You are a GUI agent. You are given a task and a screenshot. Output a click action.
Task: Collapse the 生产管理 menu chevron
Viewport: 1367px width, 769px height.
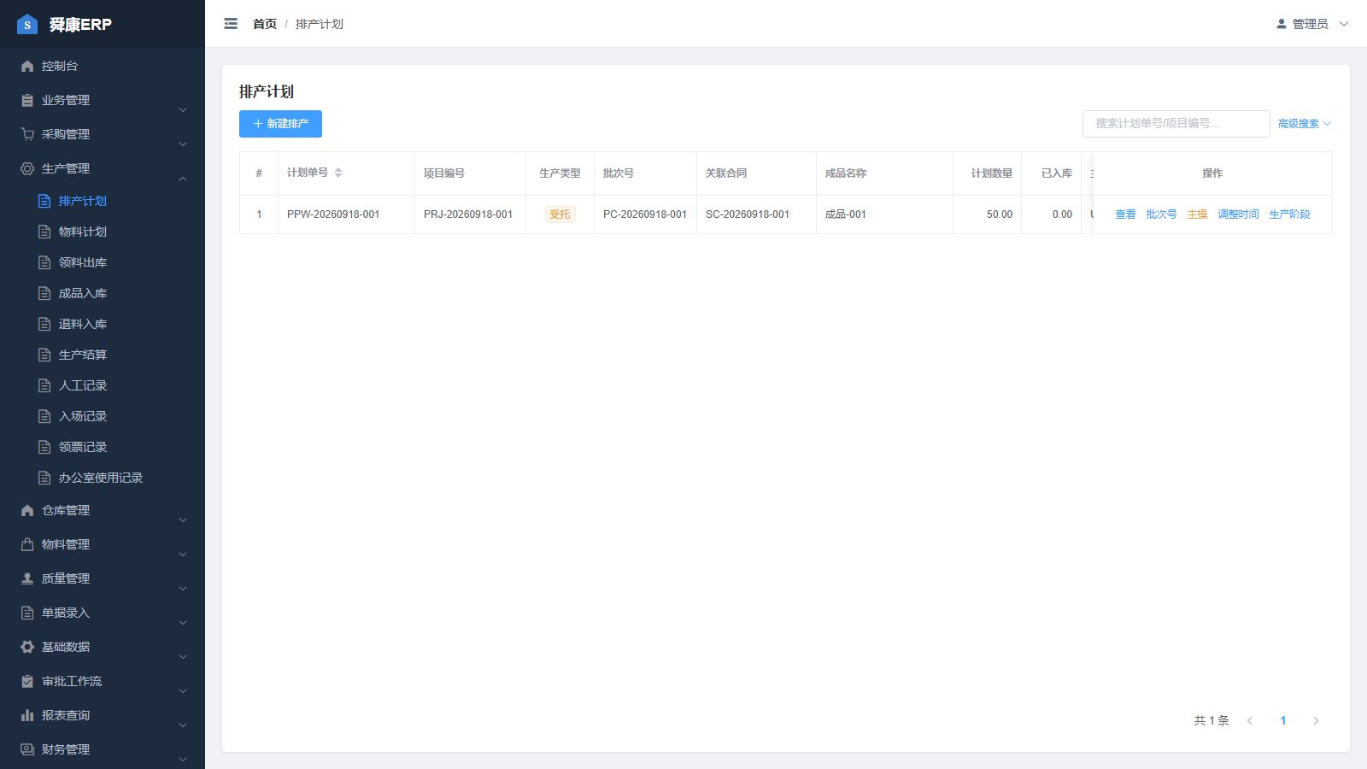(183, 179)
